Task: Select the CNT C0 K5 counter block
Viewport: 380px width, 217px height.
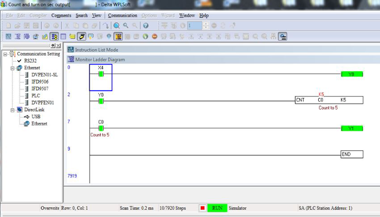Action: click(329, 100)
